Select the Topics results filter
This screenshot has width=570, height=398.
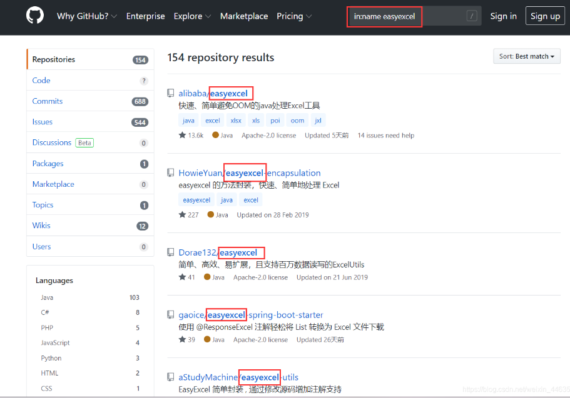tap(90, 205)
